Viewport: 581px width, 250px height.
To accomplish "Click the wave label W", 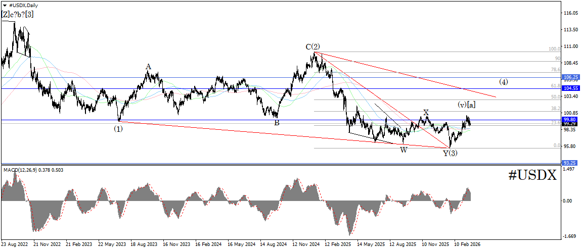I will click(404, 151).
